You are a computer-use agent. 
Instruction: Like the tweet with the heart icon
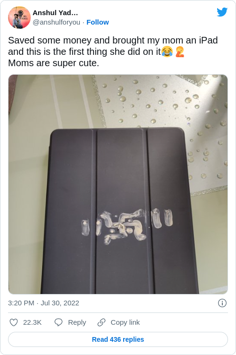[x=14, y=322]
